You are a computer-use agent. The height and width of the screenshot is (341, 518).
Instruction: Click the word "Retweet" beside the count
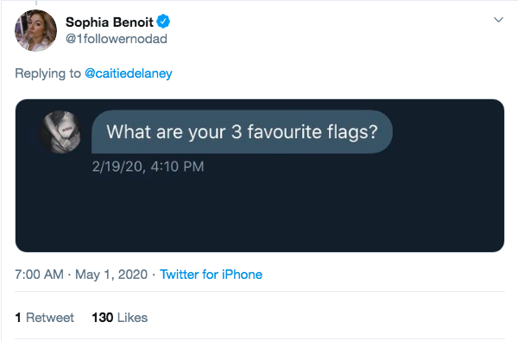pos(50,317)
